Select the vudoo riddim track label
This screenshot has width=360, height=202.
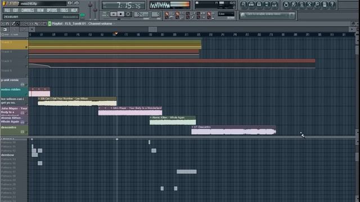point(11,90)
